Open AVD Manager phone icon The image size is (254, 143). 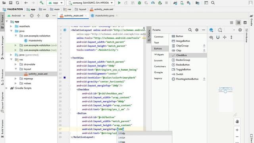(182, 3)
